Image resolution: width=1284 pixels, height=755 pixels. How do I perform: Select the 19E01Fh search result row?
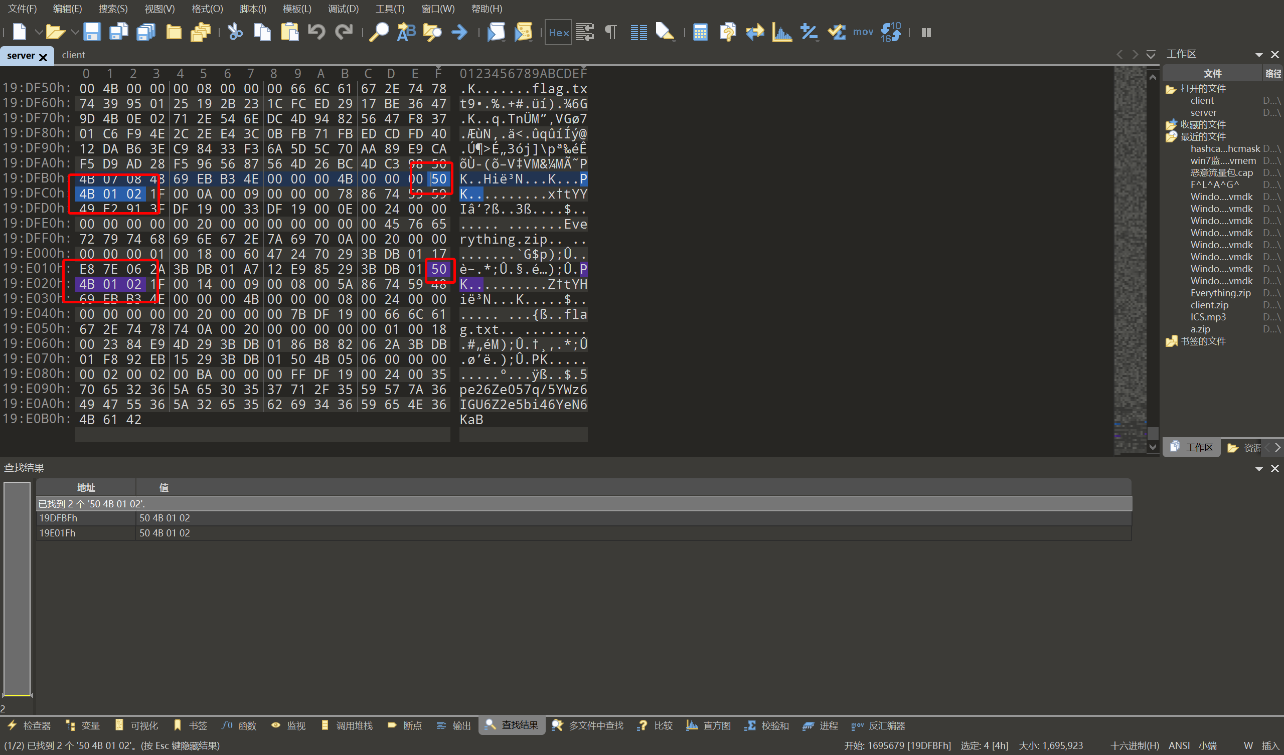point(584,533)
